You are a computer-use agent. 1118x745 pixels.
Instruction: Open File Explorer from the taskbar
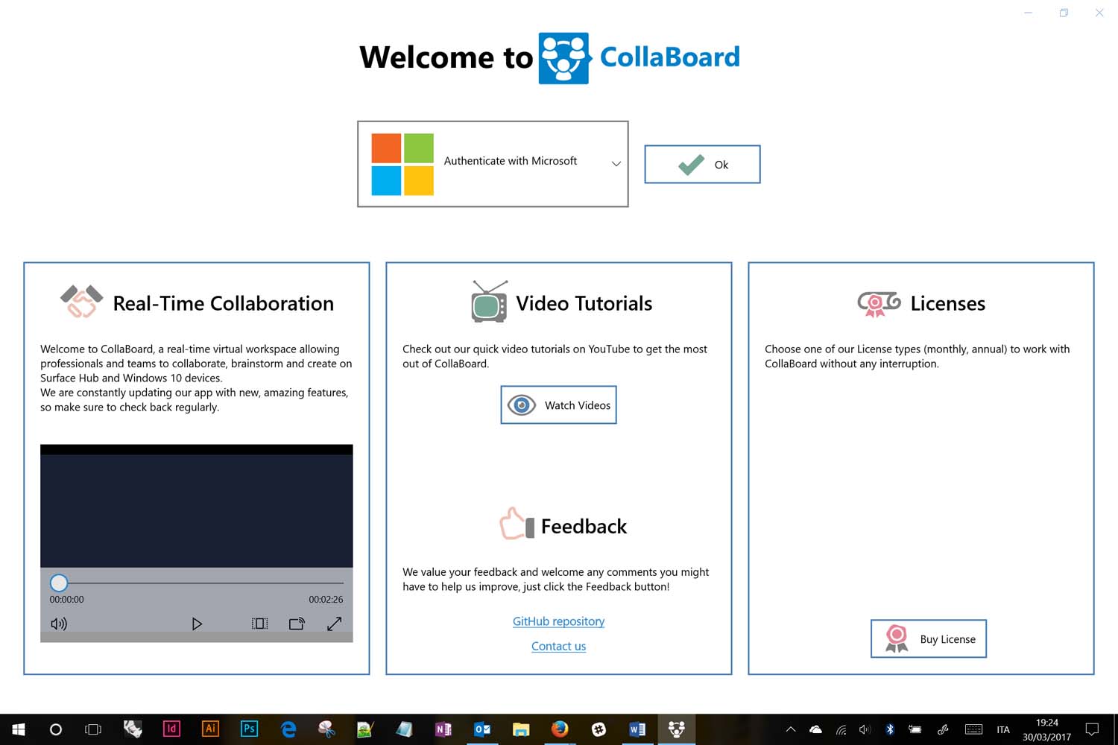521,729
